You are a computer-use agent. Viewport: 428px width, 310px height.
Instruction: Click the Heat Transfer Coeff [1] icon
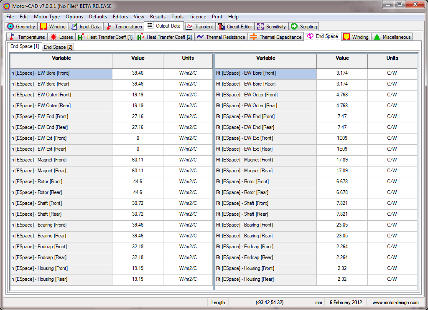pyautogui.click(x=81, y=37)
